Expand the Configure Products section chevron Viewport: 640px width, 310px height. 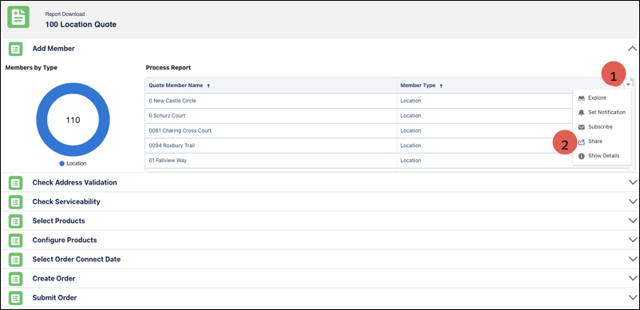633,240
